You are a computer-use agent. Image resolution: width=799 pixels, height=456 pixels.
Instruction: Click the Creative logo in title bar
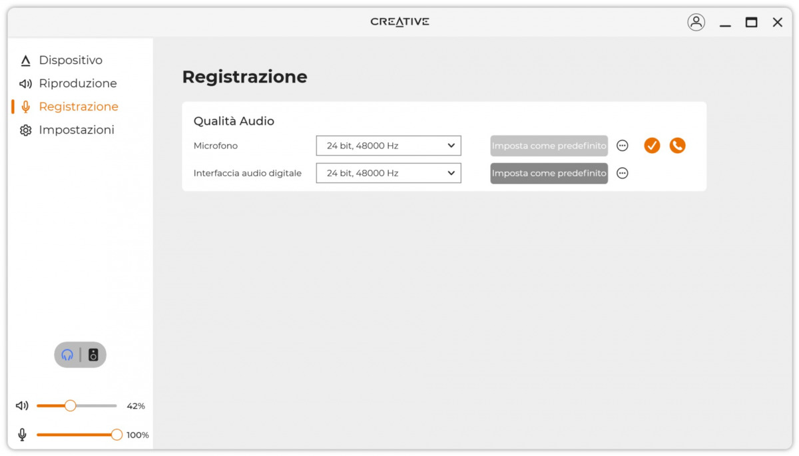click(400, 22)
